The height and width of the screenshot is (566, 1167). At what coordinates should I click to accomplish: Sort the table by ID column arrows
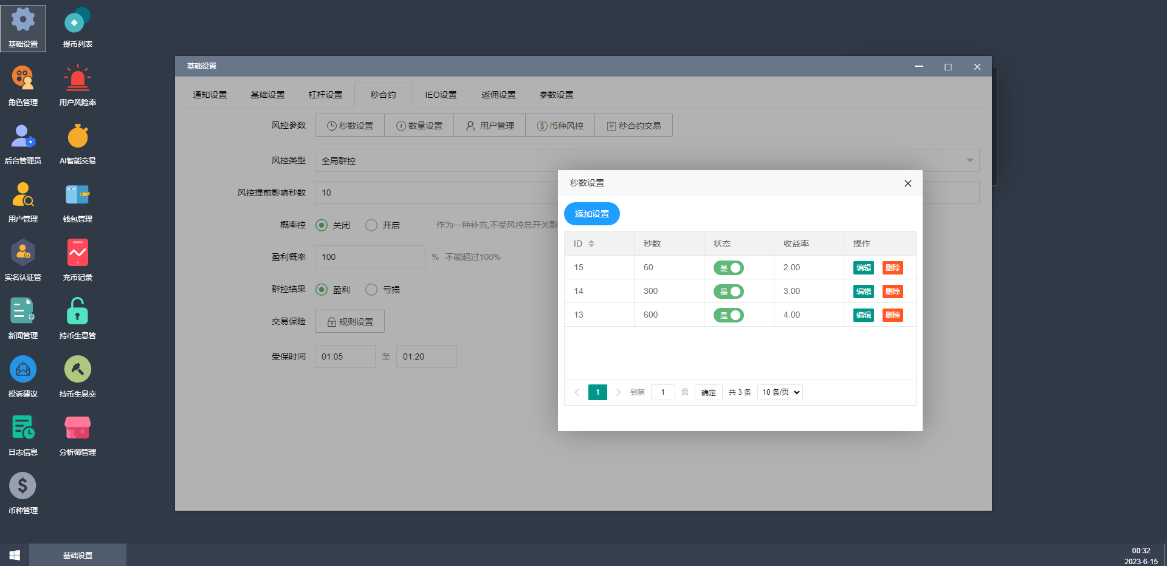591,244
